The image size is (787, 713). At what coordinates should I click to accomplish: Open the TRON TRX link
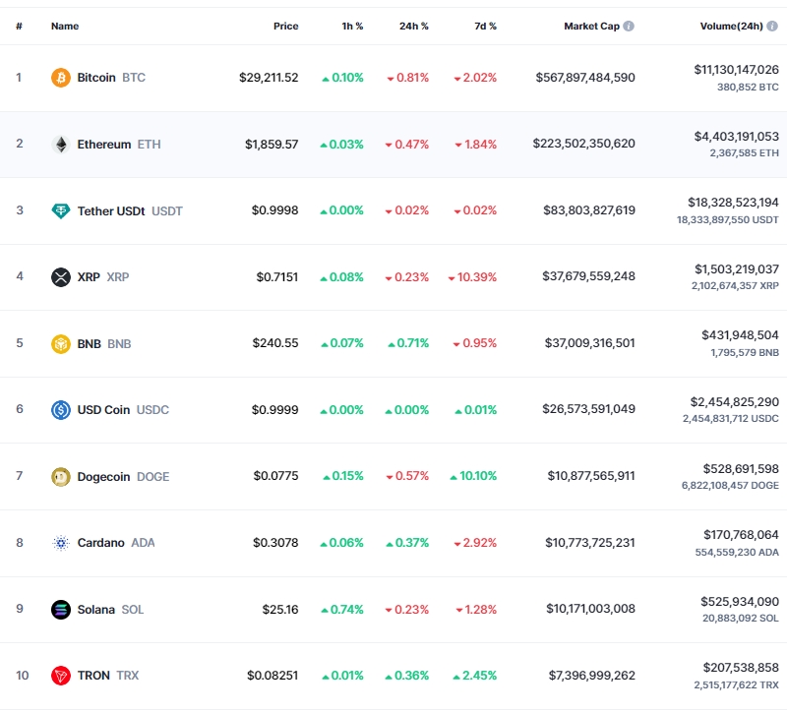pos(108,676)
